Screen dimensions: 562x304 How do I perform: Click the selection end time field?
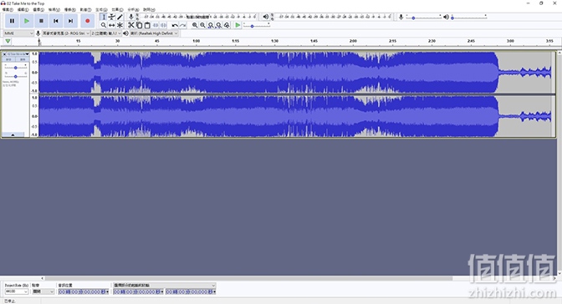click(191, 291)
